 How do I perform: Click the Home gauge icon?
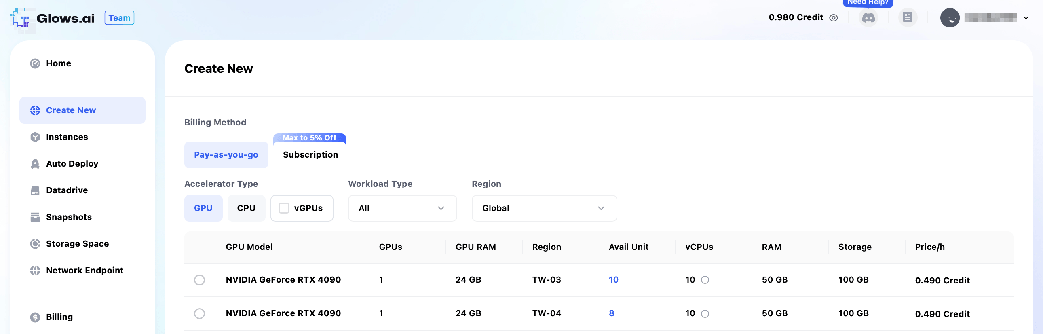pos(35,63)
